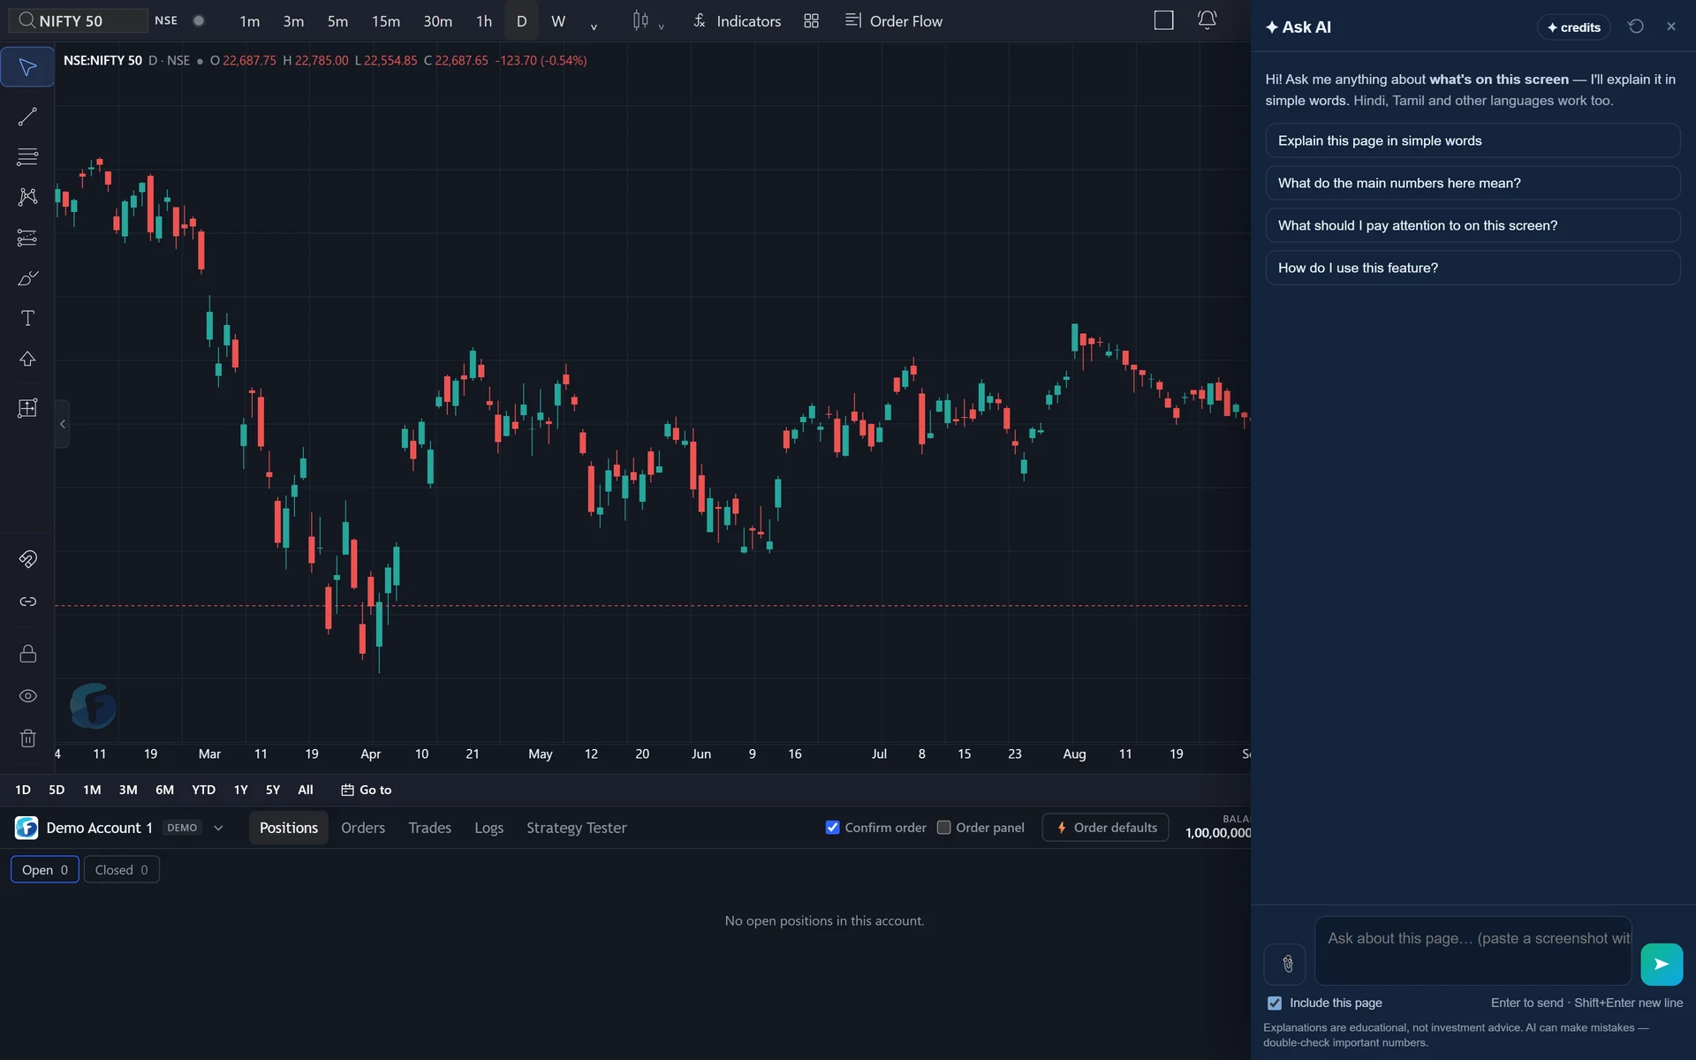1696x1060 pixels.
Task: Lock all drawing tools
Action: pos(27,654)
